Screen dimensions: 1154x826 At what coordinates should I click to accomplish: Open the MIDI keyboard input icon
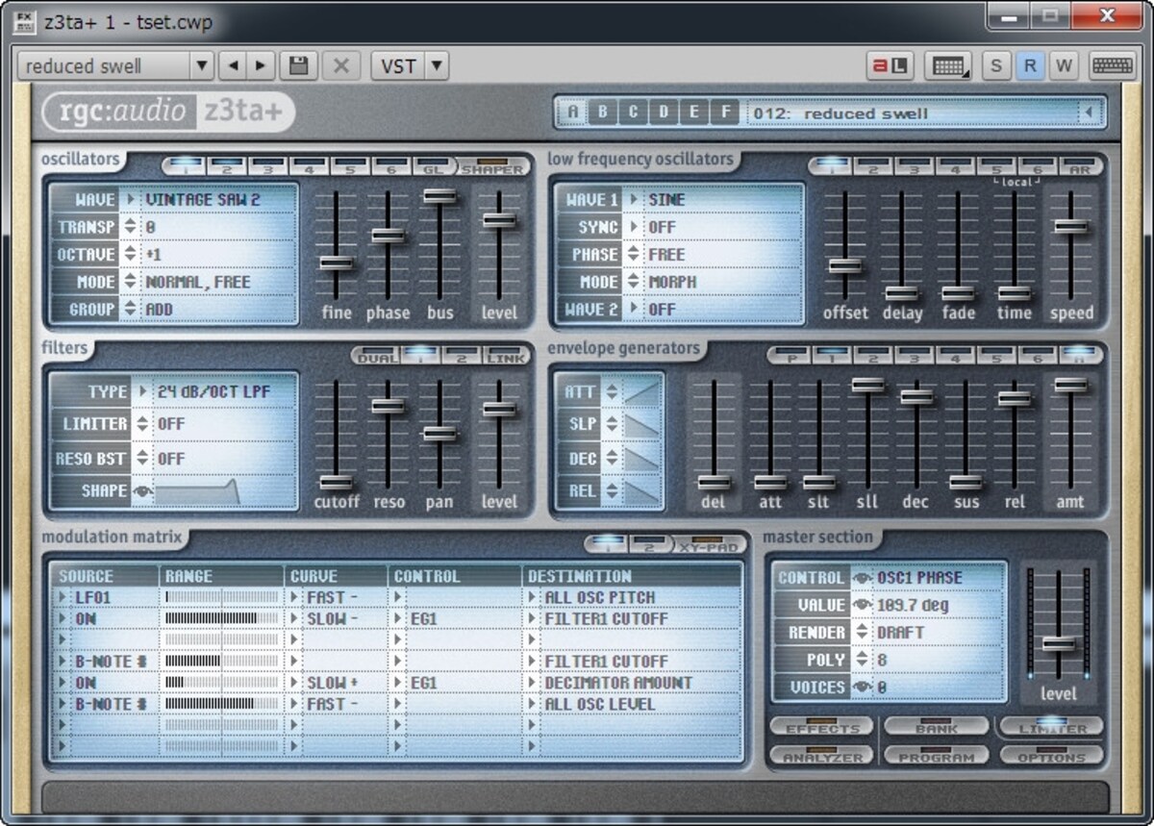(948, 66)
